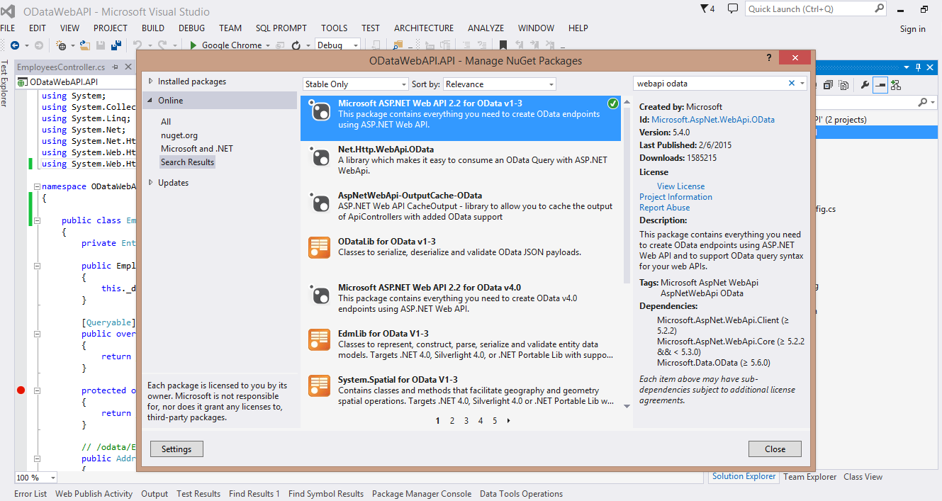Screen dimensions: 942x501
Task: Click the Collapse All icon in Solution Explorer
Action: point(829,85)
